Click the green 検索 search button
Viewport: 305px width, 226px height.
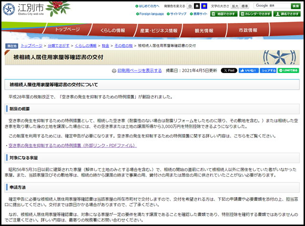[x=295, y=6]
